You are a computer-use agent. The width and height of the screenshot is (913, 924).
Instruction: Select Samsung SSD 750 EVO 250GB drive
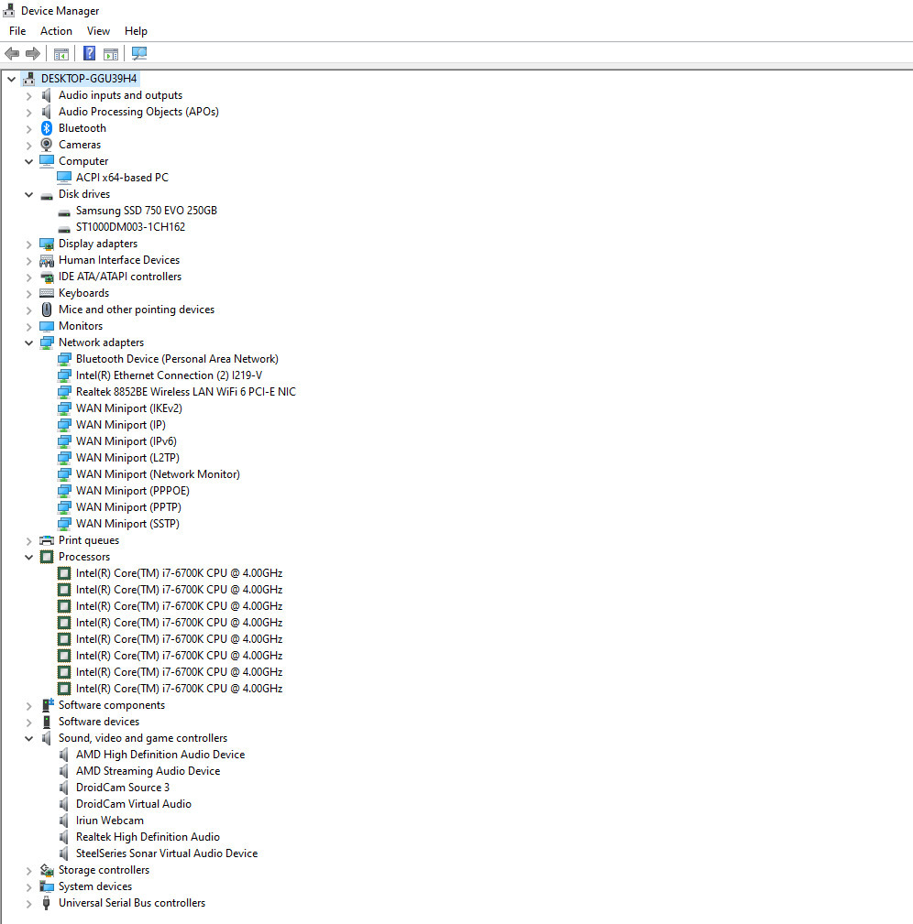(x=147, y=211)
